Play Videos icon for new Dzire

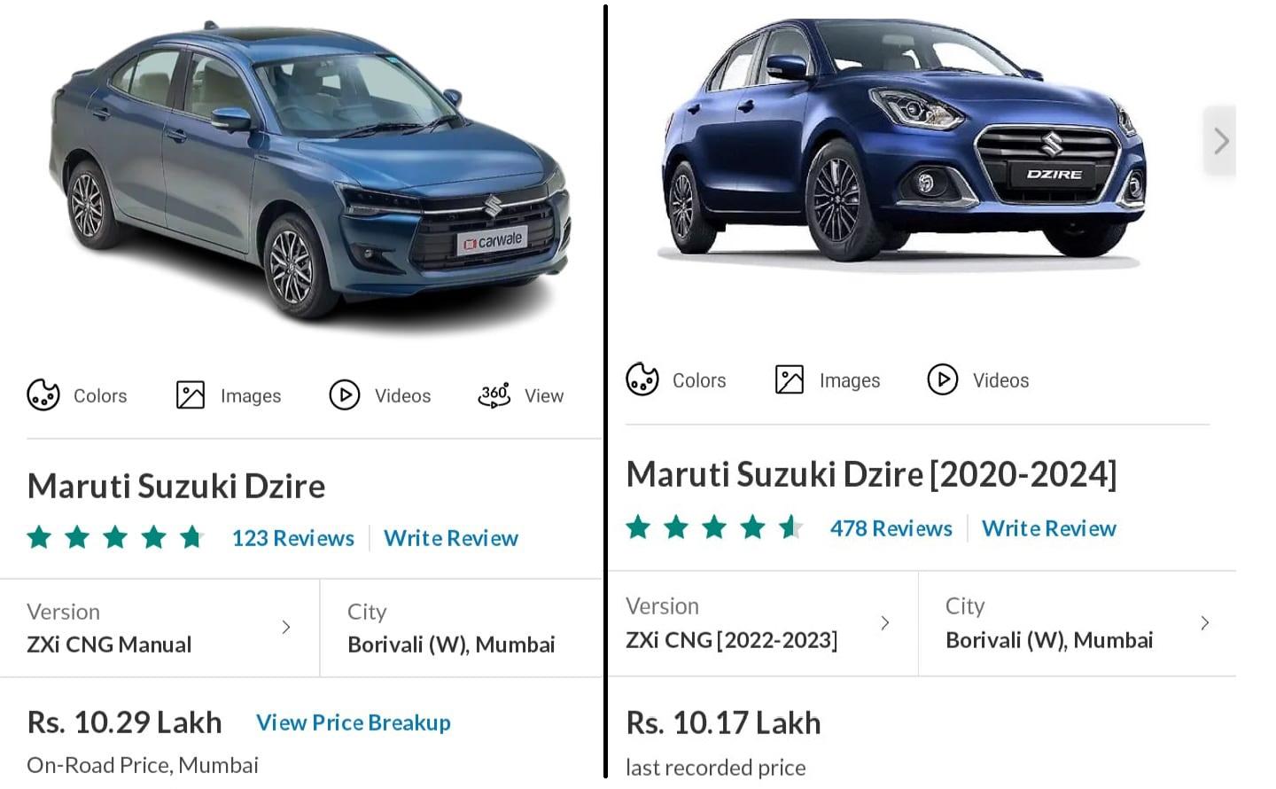(345, 394)
